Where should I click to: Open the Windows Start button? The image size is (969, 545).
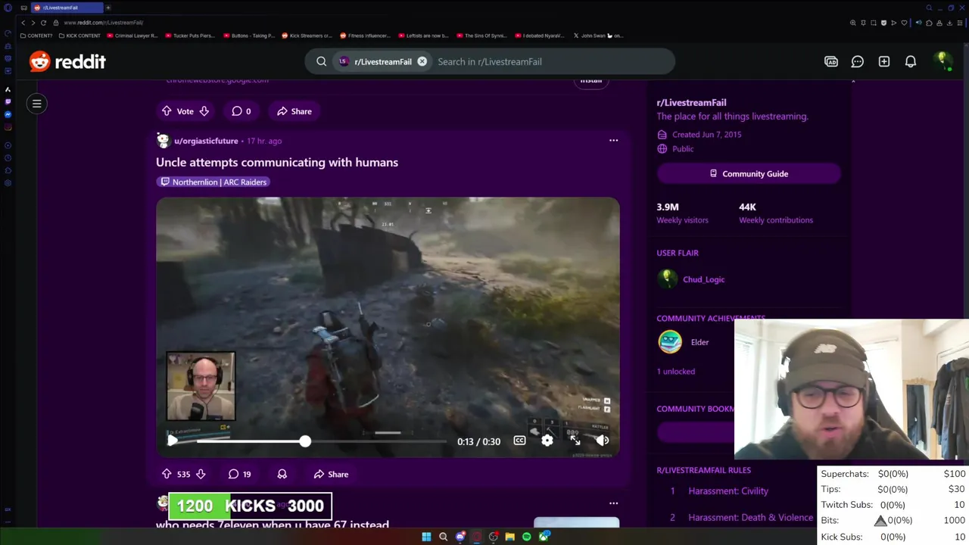pyautogui.click(x=426, y=537)
